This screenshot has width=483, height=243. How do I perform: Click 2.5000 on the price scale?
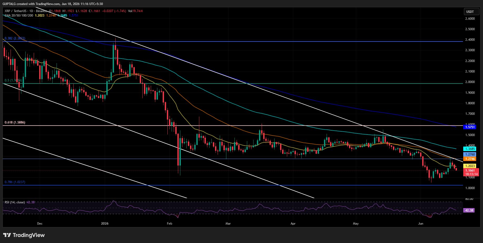click(x=470, y=29)
